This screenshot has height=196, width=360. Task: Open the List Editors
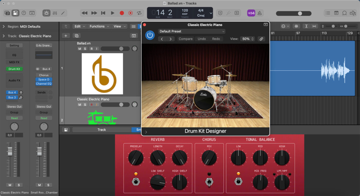[x=328, y=13]
